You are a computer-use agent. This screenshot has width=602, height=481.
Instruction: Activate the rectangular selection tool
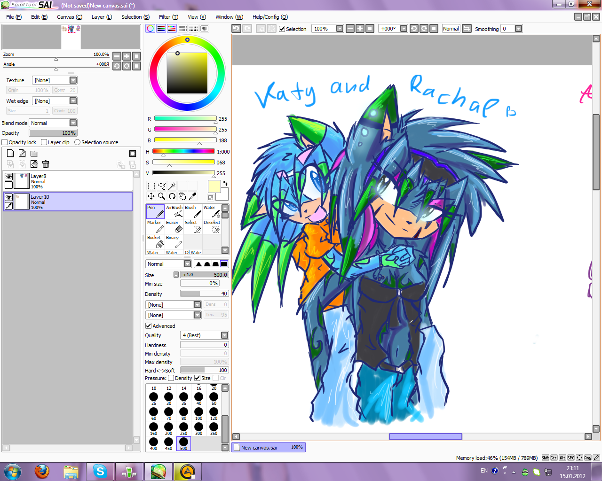151,186
